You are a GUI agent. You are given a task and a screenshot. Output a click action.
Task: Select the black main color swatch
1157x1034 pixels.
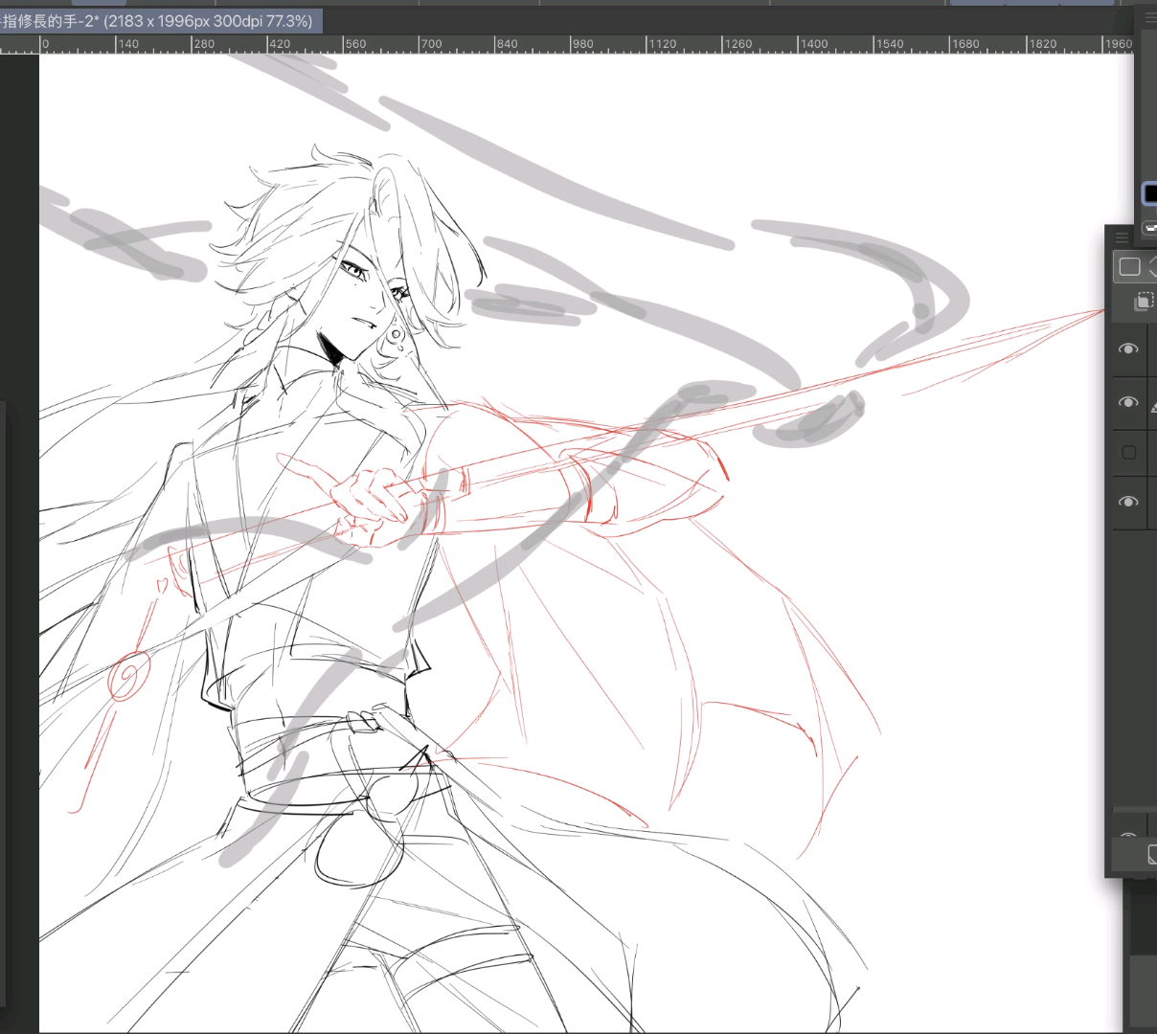1150,193
